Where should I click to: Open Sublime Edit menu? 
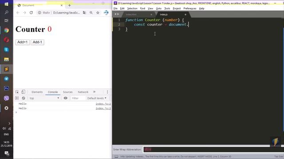pos(122,8)
